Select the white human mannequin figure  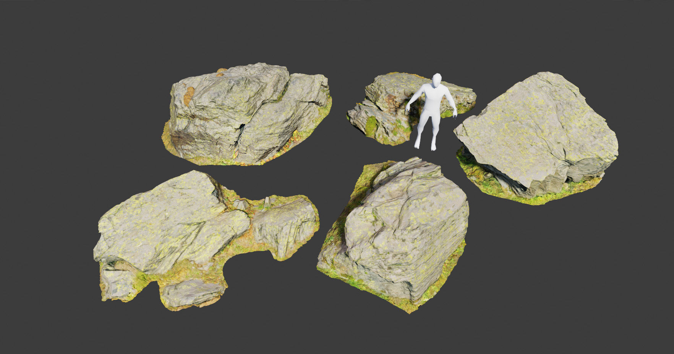432,112
